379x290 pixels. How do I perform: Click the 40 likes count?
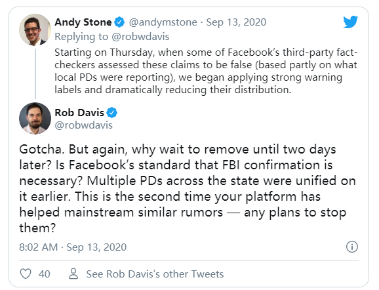pyautogui.click(x=44, y=274)
